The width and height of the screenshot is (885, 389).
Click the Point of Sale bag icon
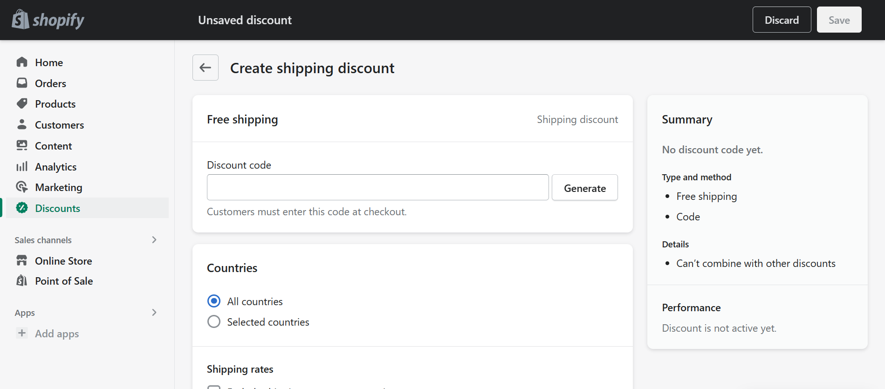click(22, 280)
